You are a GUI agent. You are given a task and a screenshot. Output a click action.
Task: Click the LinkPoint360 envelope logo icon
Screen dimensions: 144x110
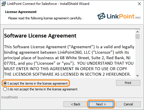pos(101,16)
